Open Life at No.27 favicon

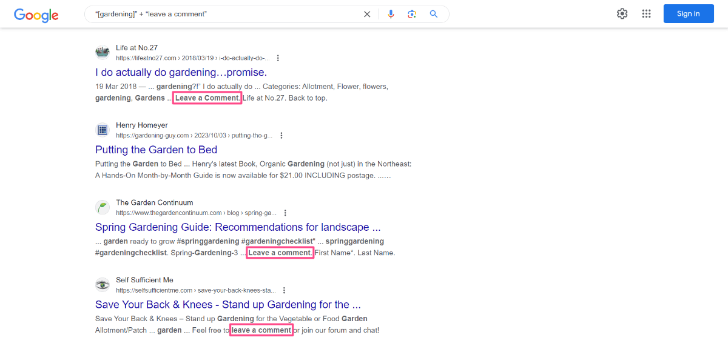point(103,53)
